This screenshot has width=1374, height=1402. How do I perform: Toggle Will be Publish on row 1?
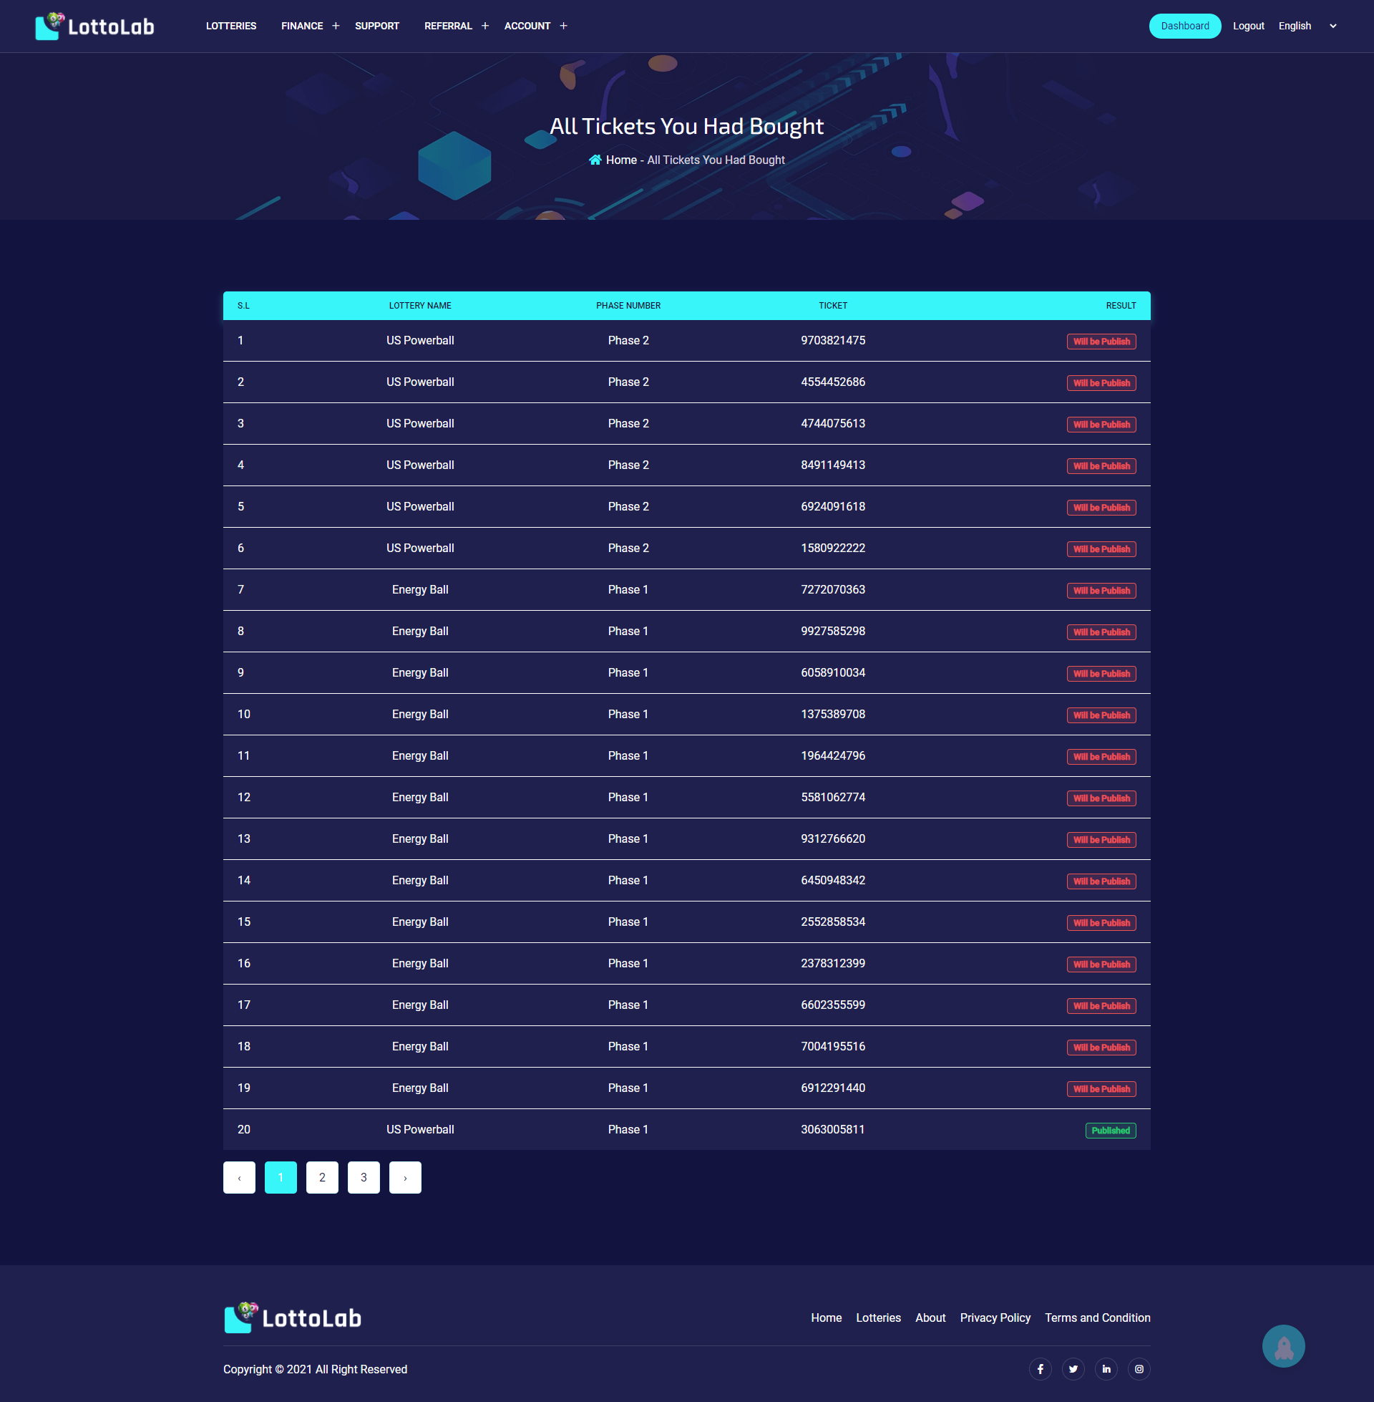pyautogui.click(x=1101, y=341)
